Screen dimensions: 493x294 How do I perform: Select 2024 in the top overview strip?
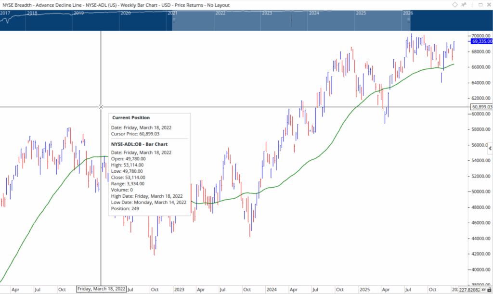pos(314,13)
